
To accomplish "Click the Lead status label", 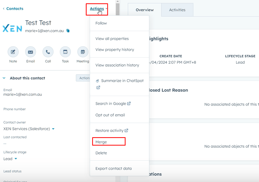I will 12,171.
